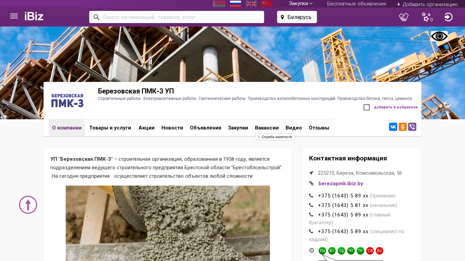Open the hamburger menu
The image size is (465, 261).
tap(14, 16)
